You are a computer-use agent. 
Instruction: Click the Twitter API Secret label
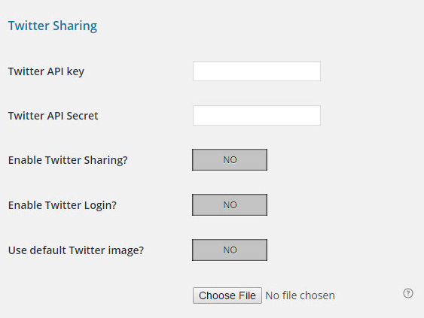click(x=53, y=116)
